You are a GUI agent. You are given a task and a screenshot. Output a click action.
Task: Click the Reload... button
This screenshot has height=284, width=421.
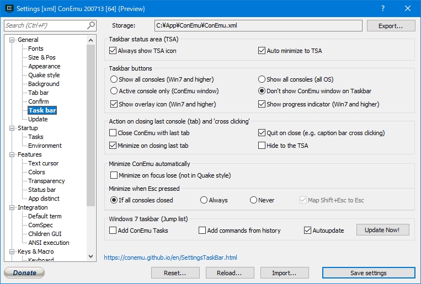[230, 273]
